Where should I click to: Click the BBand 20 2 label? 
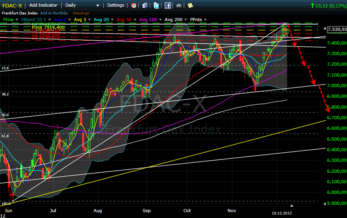coord(34,20)
